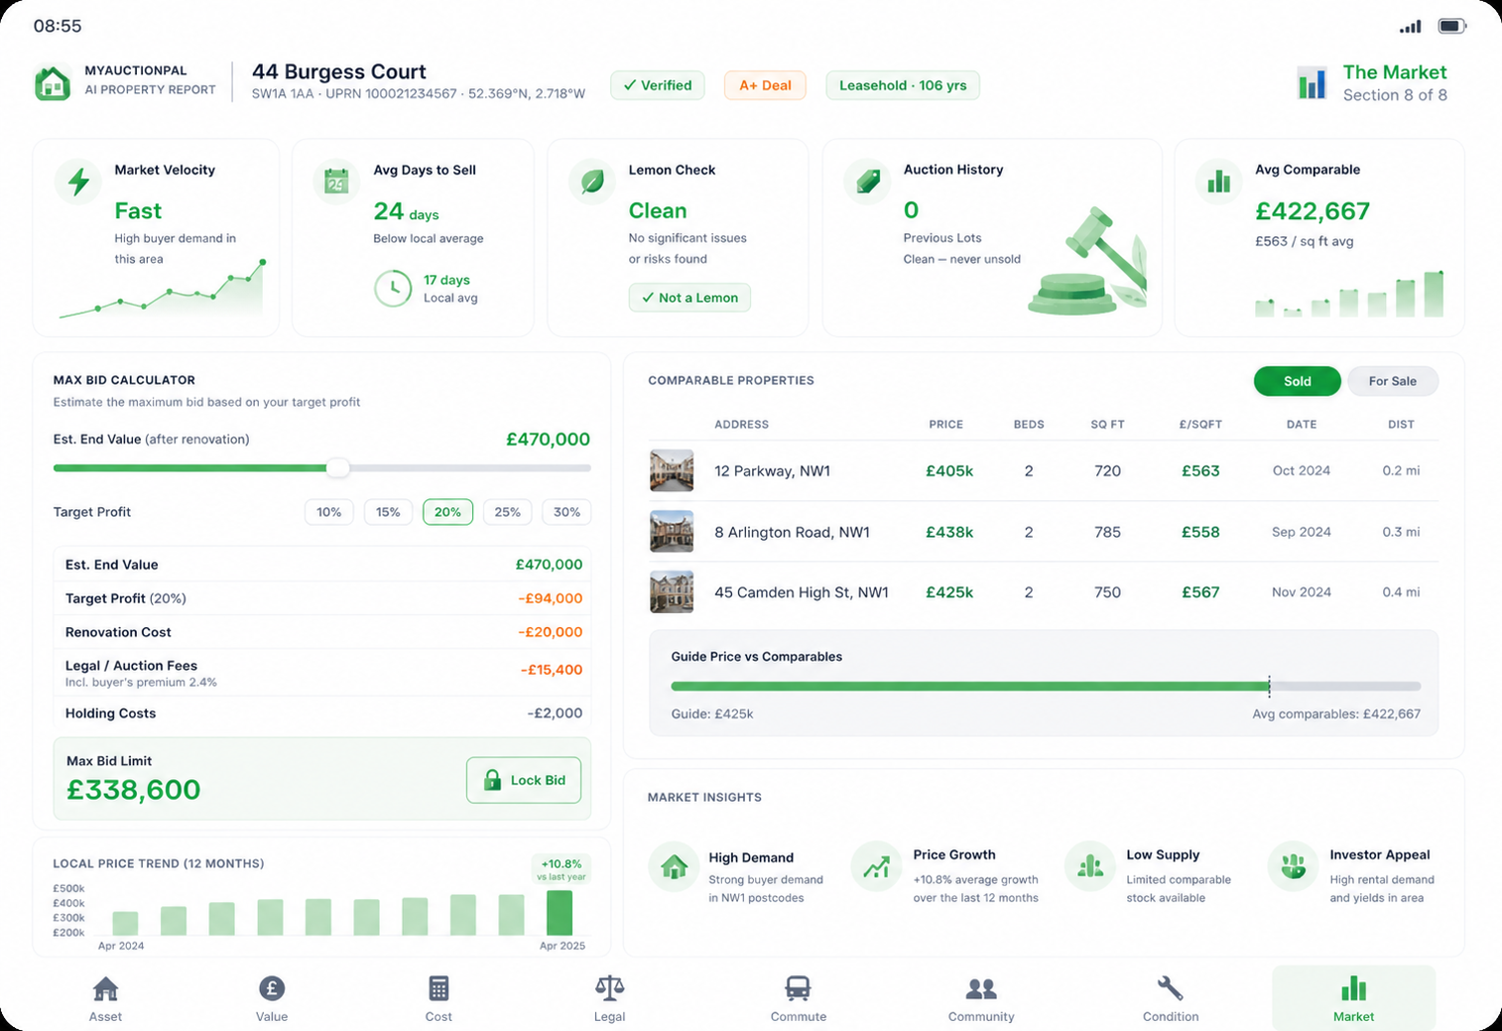Click the High Demand house icon

(675, 866)
